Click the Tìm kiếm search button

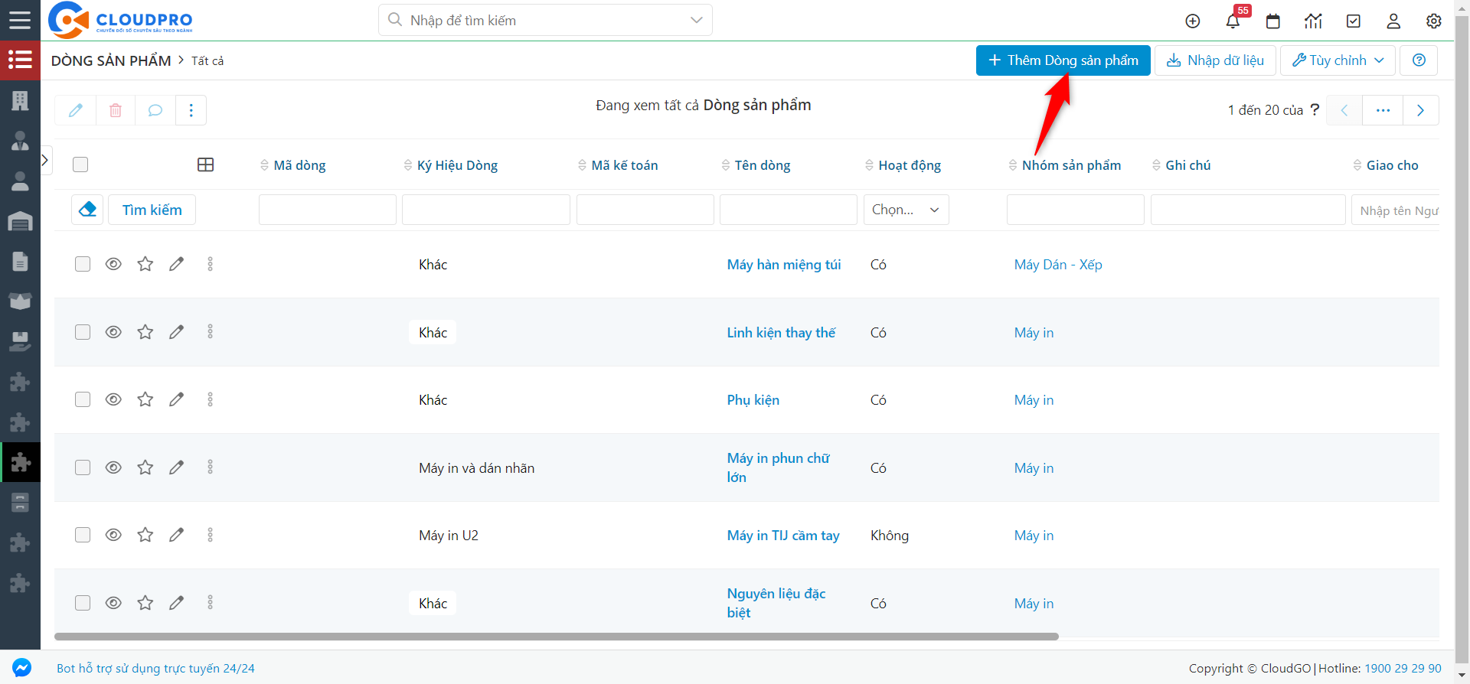coord(152,210)
